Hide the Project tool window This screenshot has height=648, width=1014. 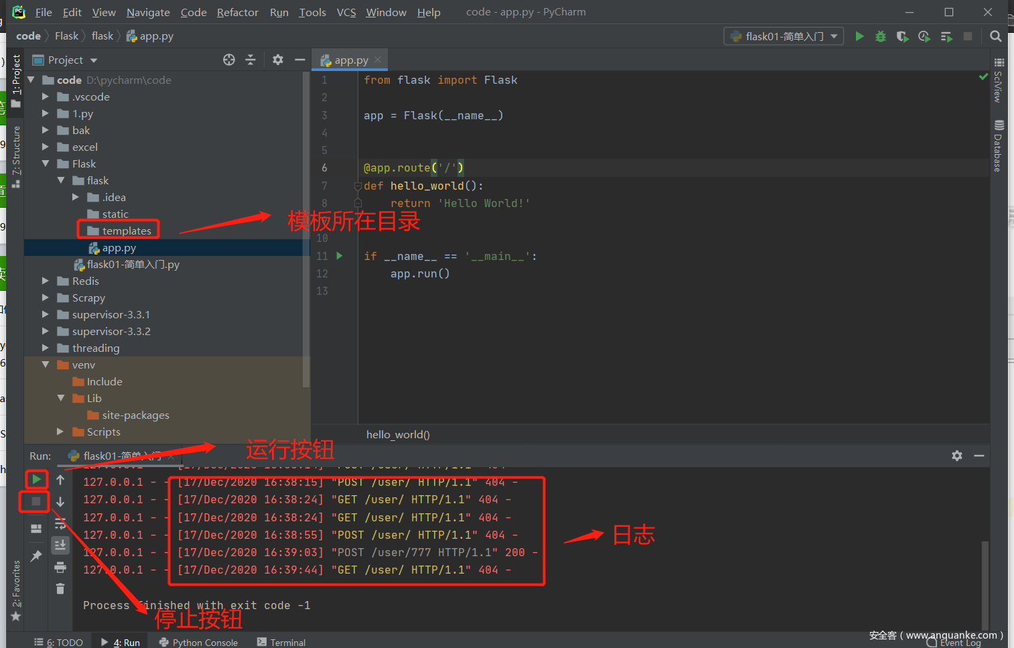click(300, 60)
